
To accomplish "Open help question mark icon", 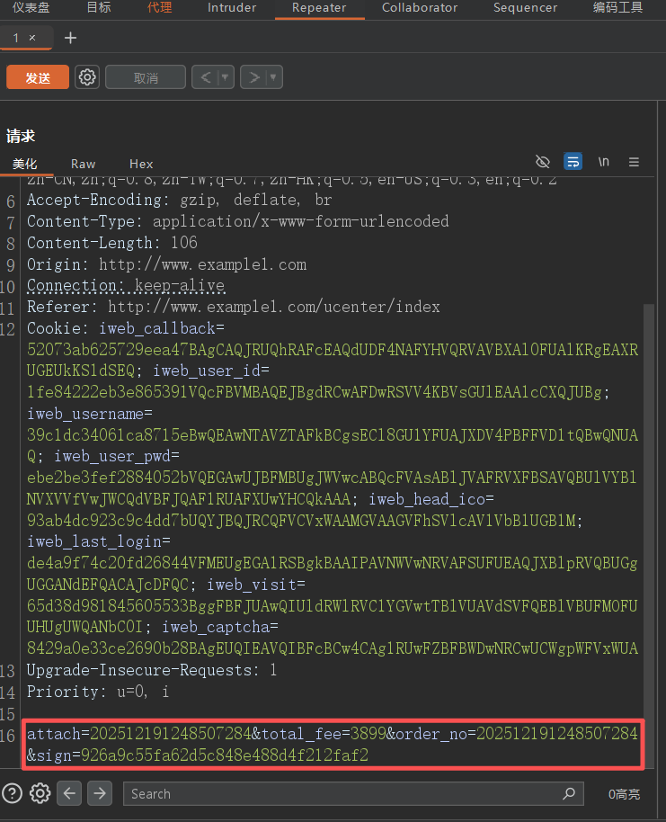I will click(x=12, y=793).
